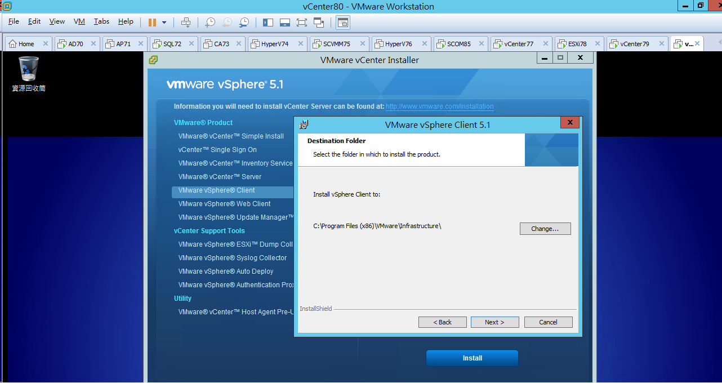Image resolution: width=722 pixels, height=383 pixels.
Task: Click the Unity mode icon
Action: (x=319, y=23)
